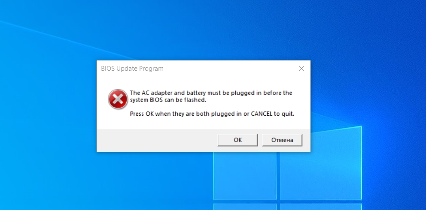Click the "Press OK when they are" sentence

[212, 114]
